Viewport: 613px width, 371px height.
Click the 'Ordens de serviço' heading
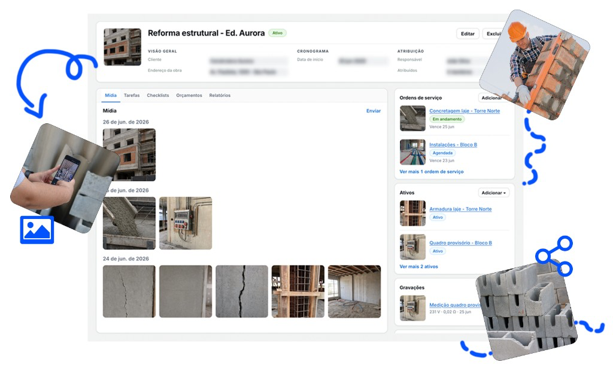(421, 98)
